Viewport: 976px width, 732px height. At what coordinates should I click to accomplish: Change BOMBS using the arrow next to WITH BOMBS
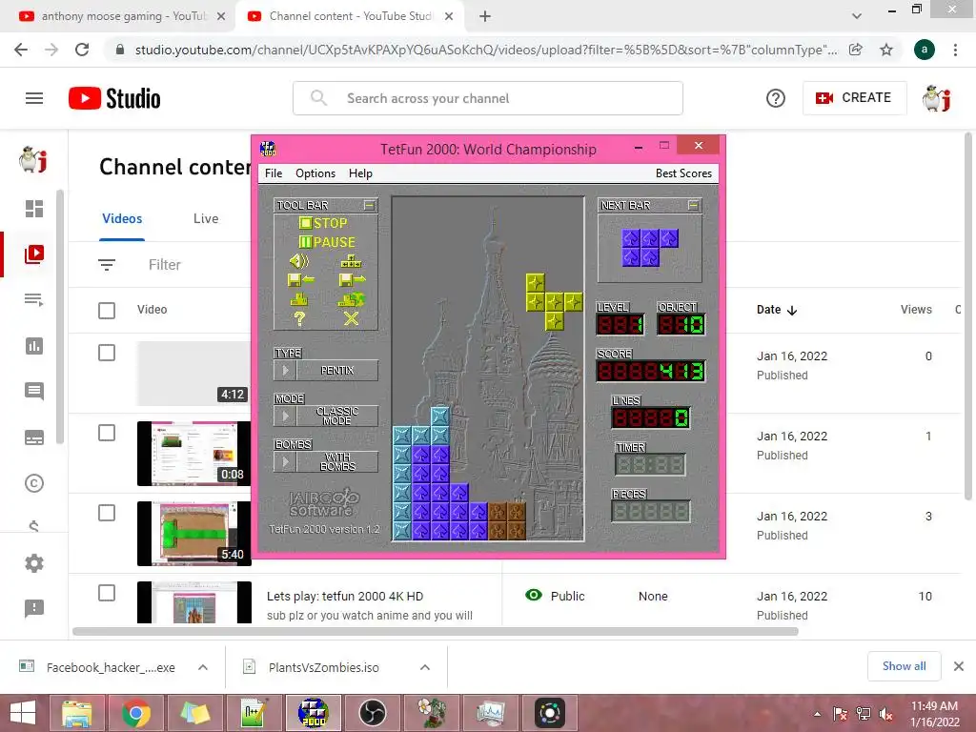pos(285,462)
